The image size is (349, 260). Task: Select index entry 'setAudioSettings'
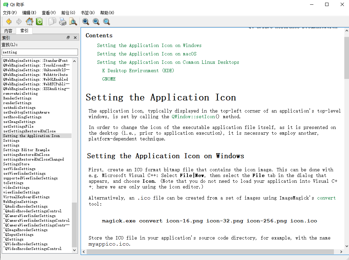(x=37, y=107)
